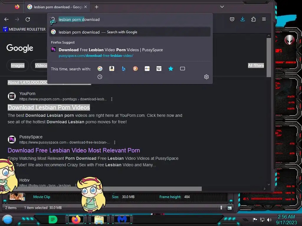
Task: Search this time with Google icon
Action: [100, 69]
